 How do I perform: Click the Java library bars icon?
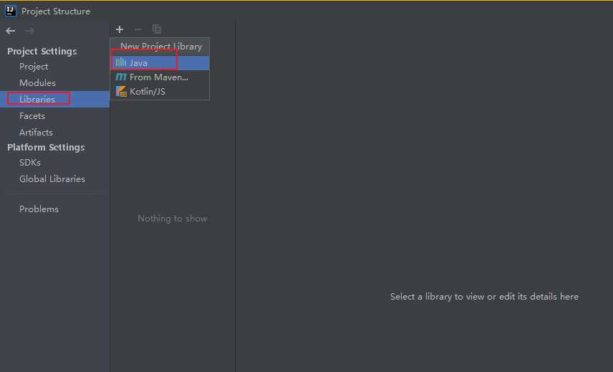121,62
